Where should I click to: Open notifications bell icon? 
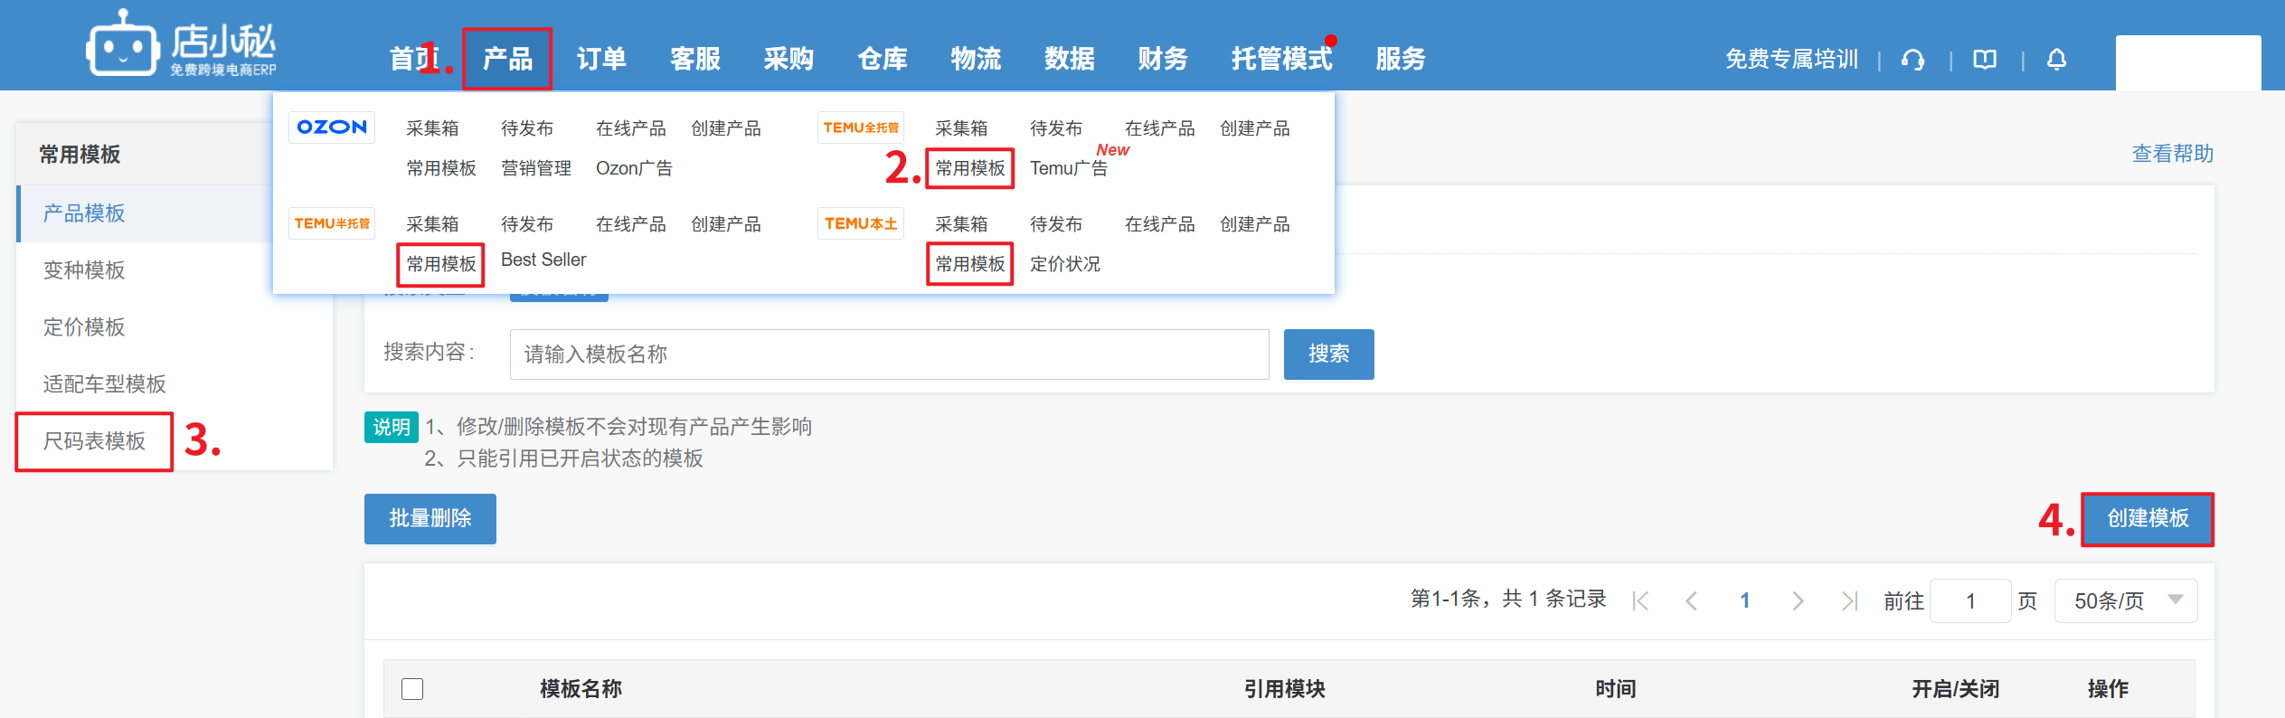[2056, 60]
